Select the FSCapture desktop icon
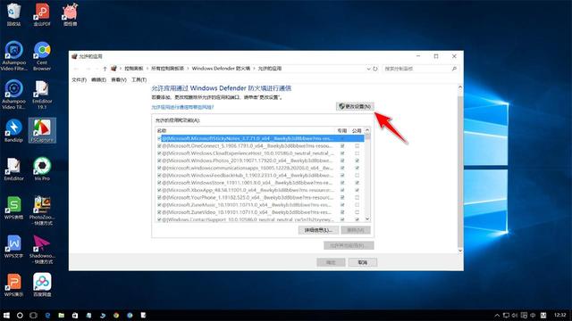Viewport: 572px width, 321px height. [42, 130]
